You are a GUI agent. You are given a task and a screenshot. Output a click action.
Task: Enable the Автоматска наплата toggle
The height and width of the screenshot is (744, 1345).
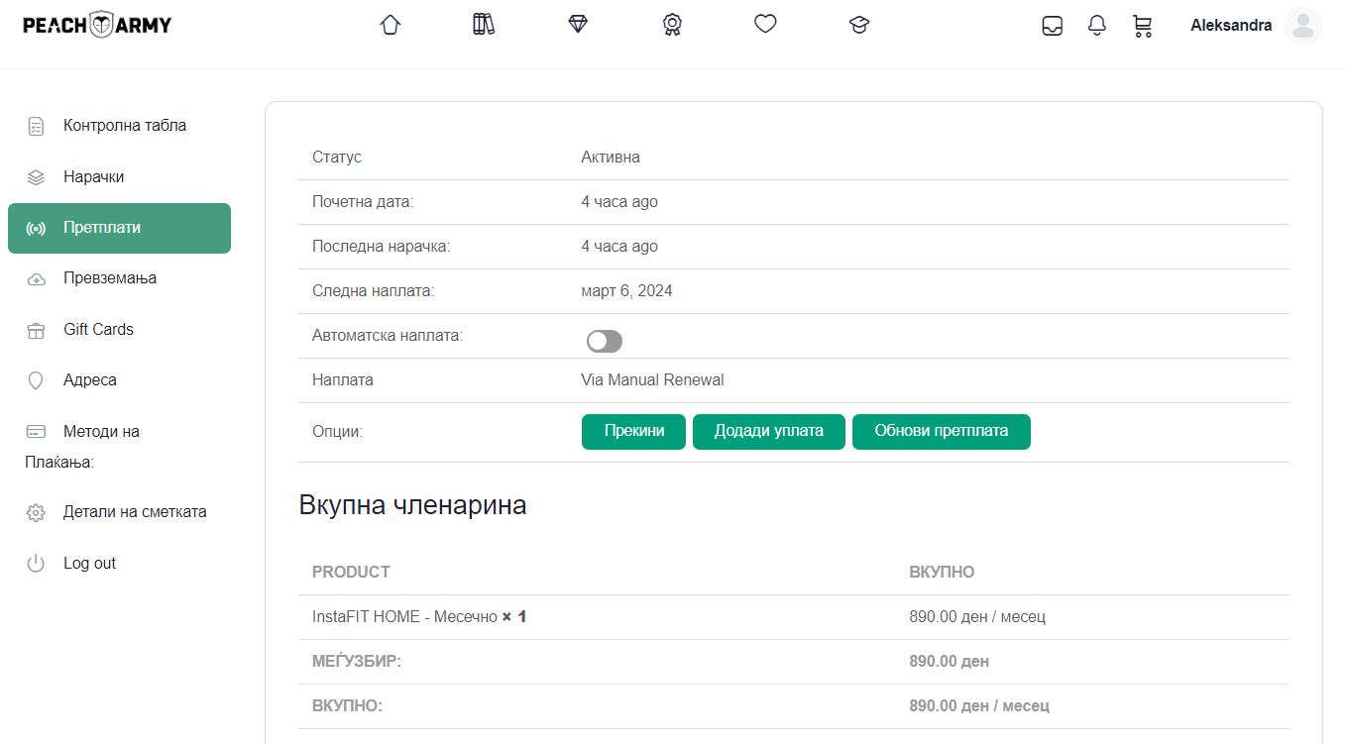(605, 342)
